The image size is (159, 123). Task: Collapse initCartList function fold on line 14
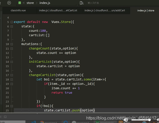coord(12,62)
